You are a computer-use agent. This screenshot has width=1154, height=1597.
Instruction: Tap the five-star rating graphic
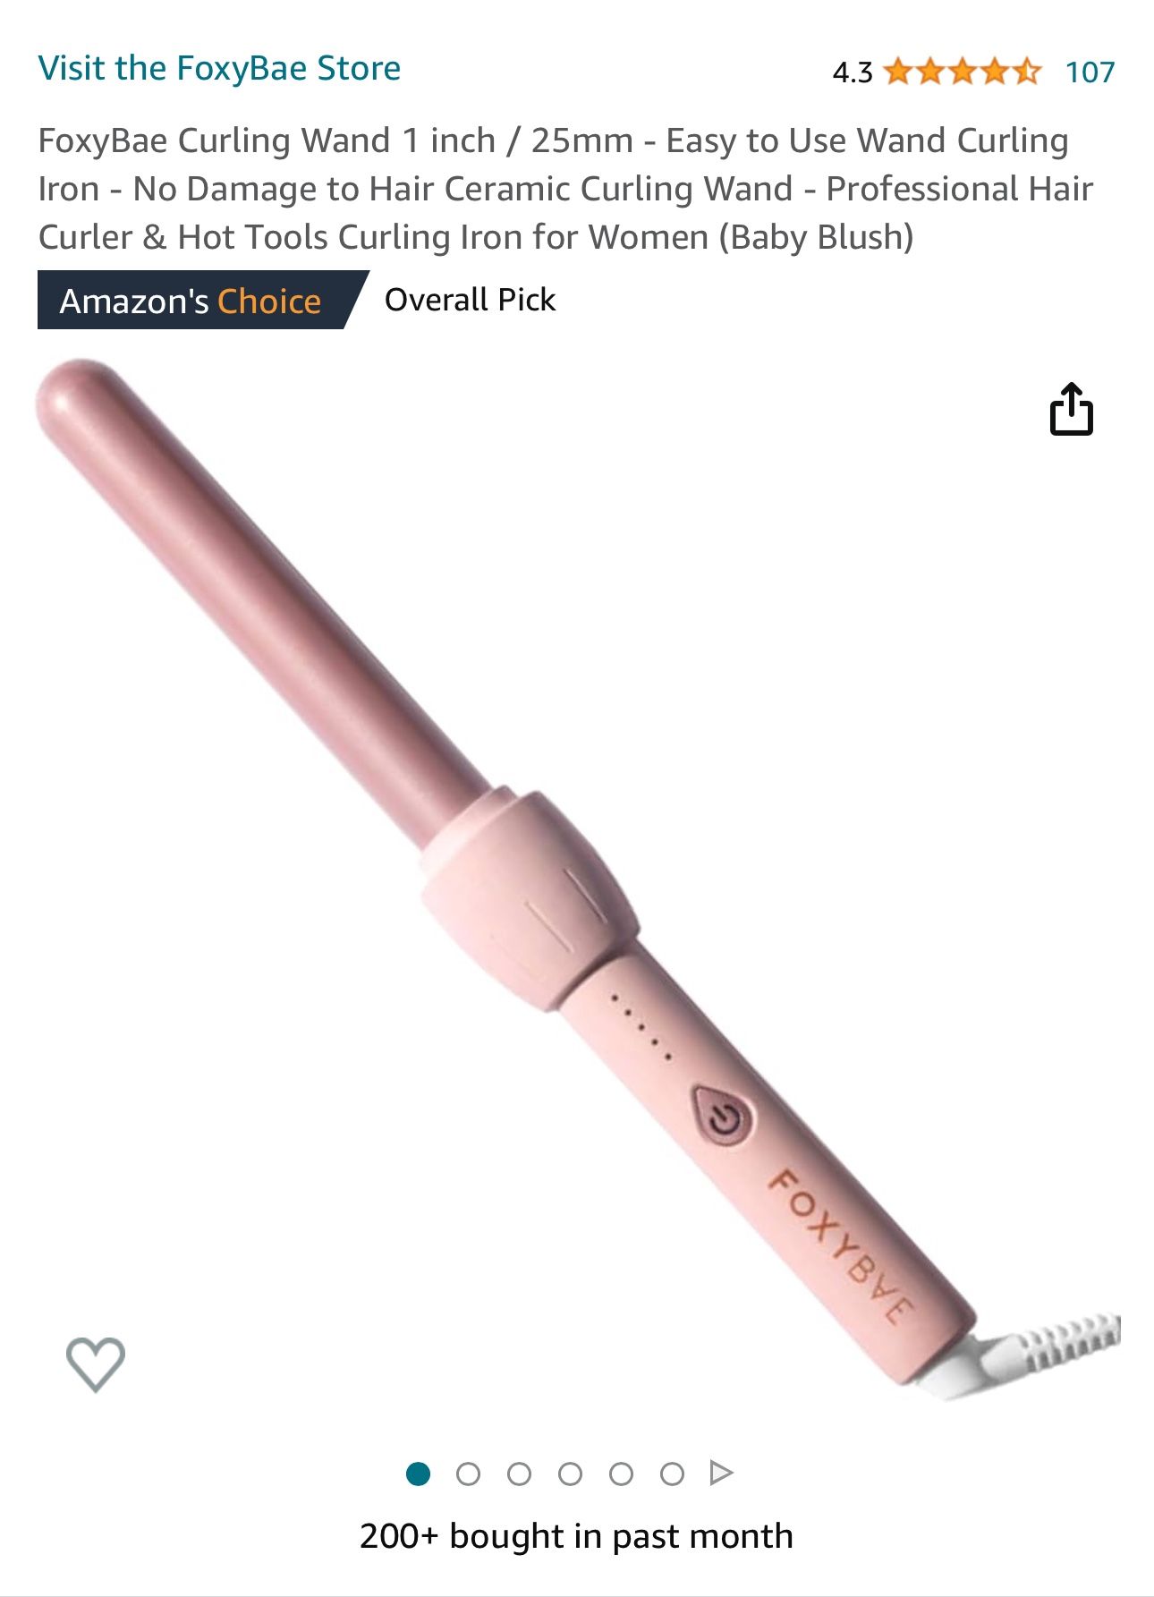pyautogui.click(x=962, y=71)
